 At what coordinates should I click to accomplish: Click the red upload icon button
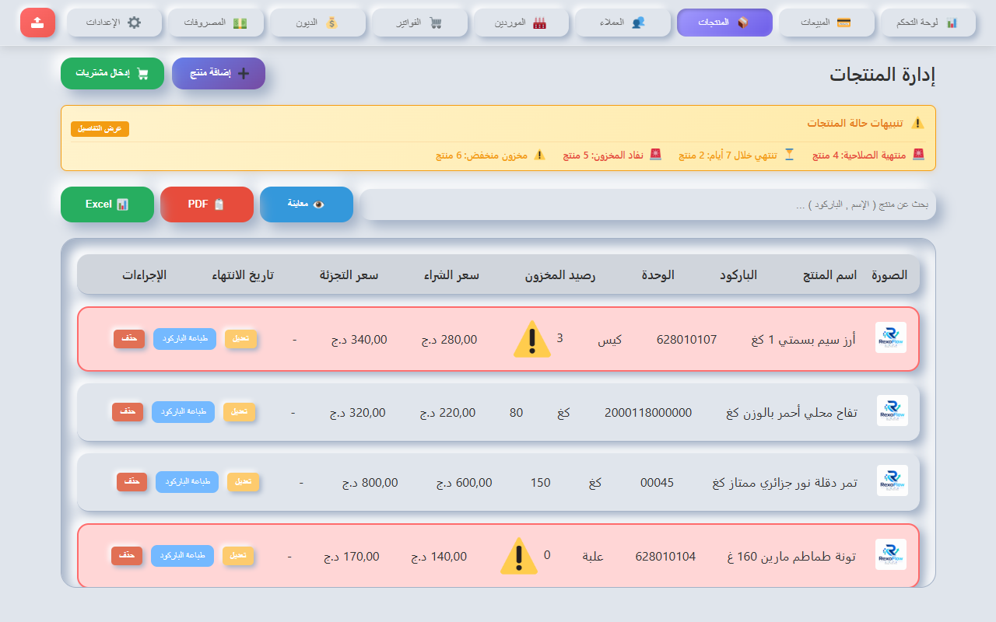(x=37, y=23)
